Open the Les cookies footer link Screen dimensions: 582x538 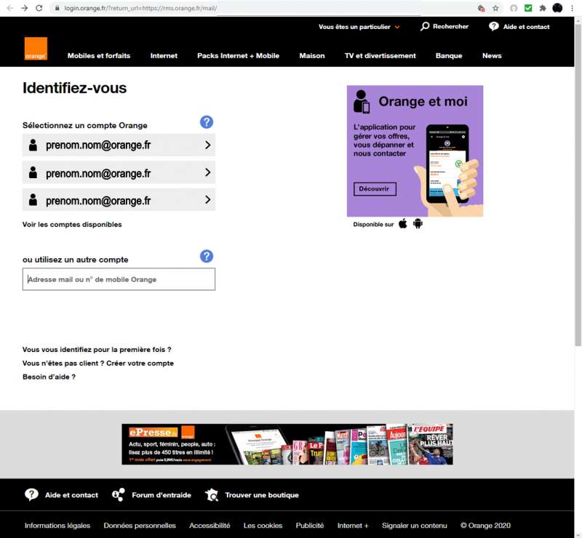pyautogui.click(x=263, y=526)
